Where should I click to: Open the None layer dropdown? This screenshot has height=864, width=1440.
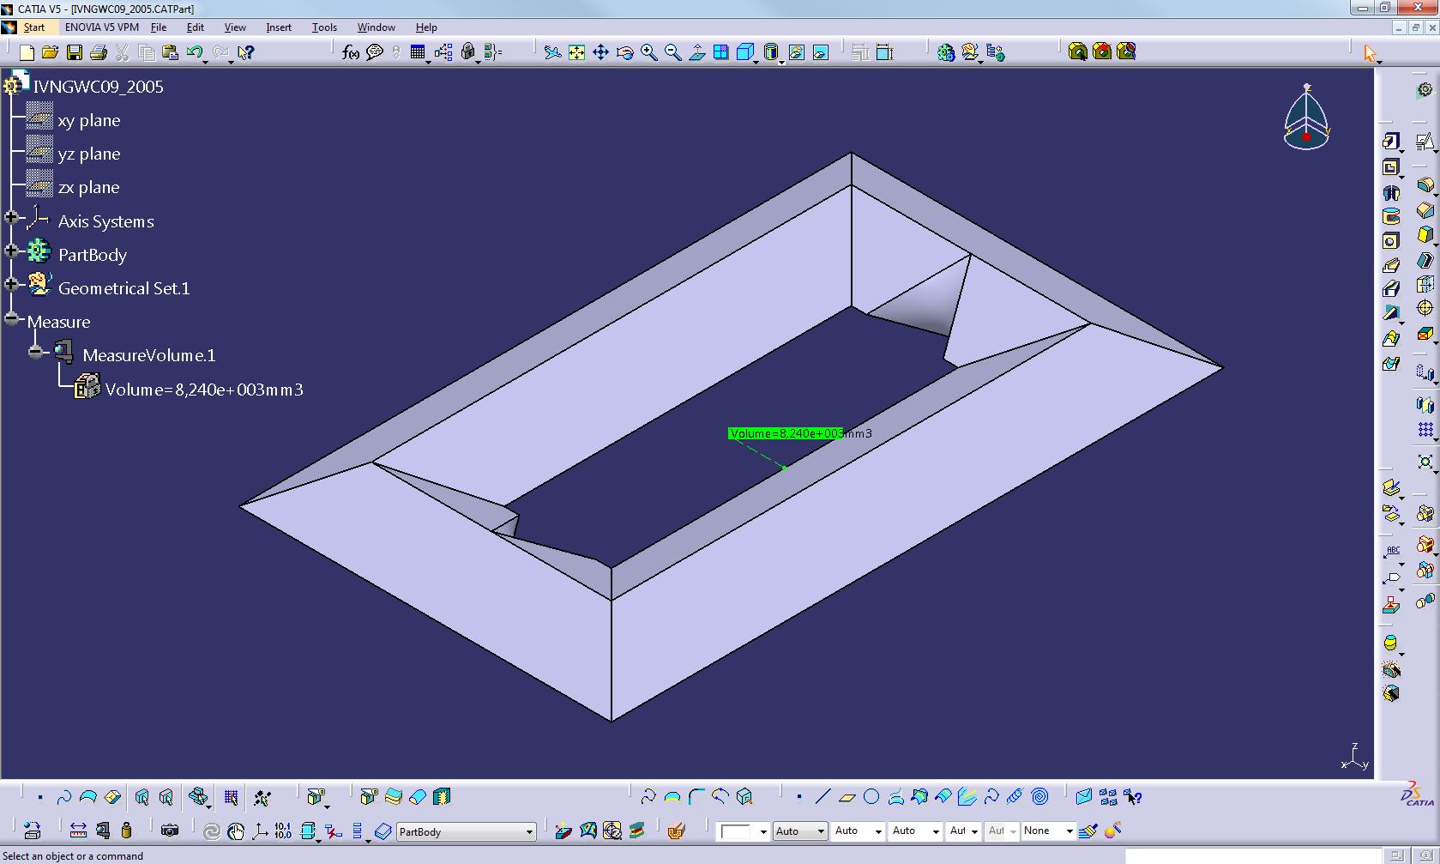[x=1069, y=831]
